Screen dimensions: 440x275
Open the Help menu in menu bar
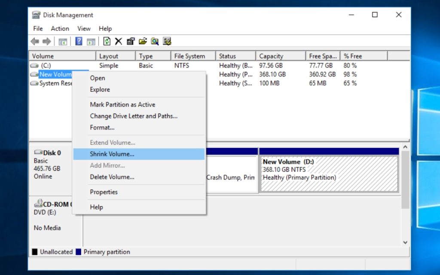pos(105,29)
